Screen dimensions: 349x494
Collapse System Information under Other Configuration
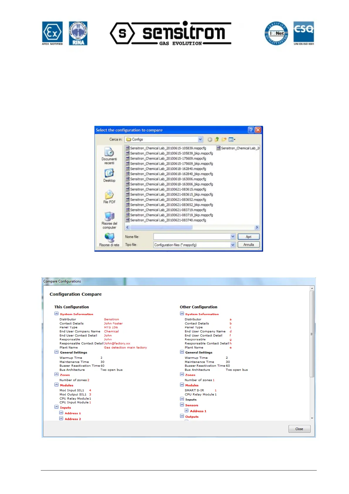point(182,313)
